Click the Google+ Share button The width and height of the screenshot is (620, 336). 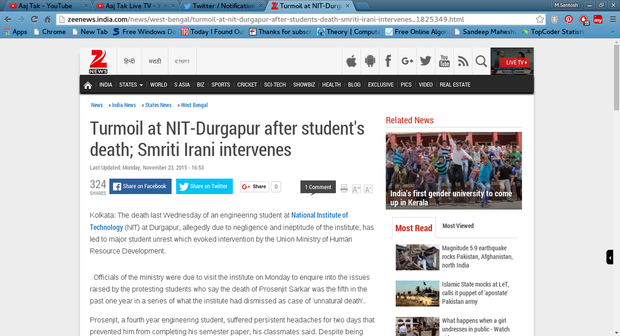pyautogui.click(x=254, y=186)
